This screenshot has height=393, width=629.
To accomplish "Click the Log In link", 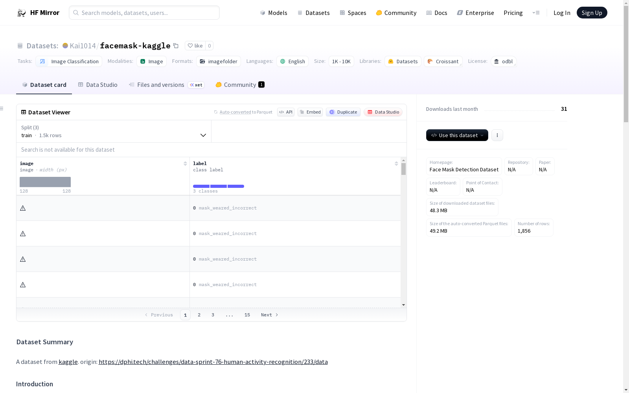I will tap(562, 13).
